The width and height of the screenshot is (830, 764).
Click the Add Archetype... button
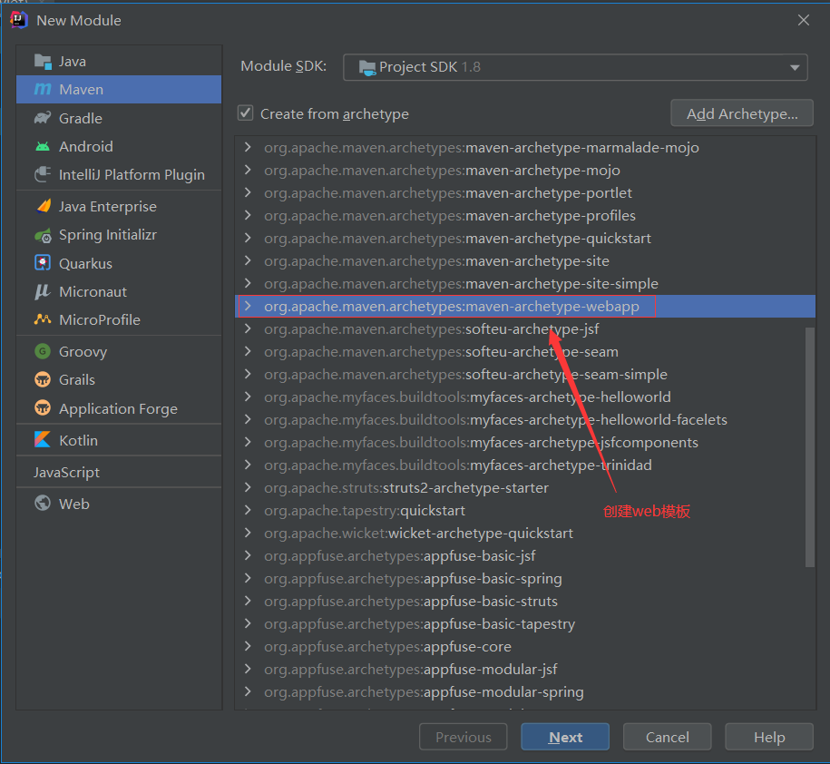pos(742,113)
